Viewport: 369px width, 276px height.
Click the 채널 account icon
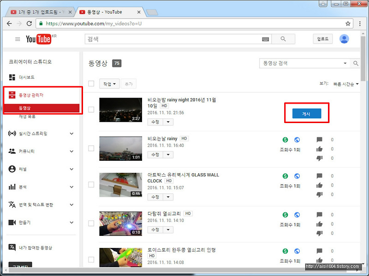click(x=12, y=169)
